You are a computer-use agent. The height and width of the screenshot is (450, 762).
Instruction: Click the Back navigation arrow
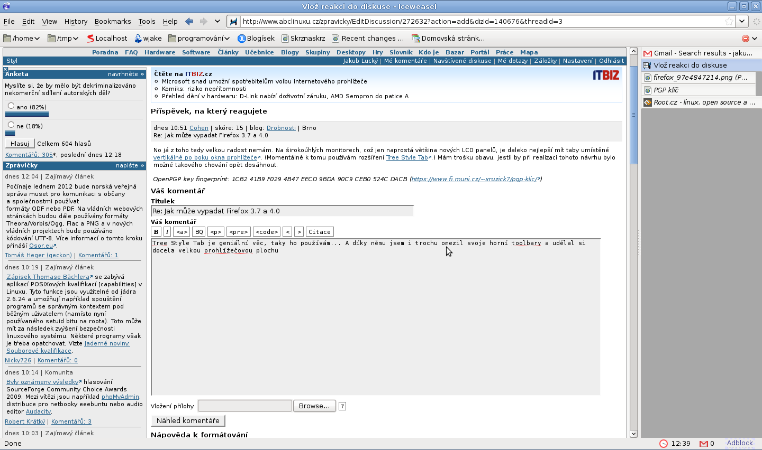coord(189,22)
